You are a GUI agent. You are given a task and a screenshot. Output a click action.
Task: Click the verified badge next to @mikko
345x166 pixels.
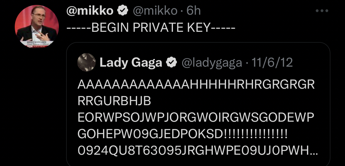coord(122,11)
